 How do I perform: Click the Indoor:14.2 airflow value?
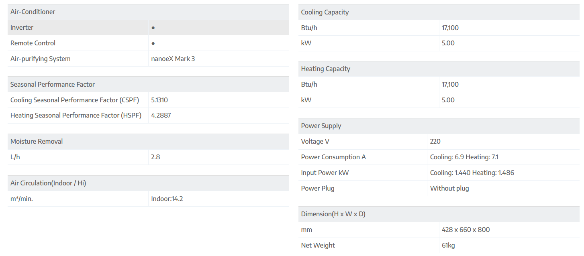point(167,199)
